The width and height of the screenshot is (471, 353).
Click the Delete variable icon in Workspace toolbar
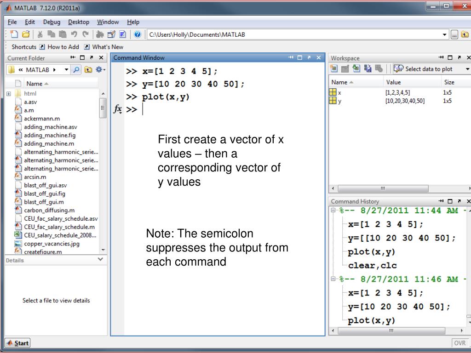[x=379, y=69]
